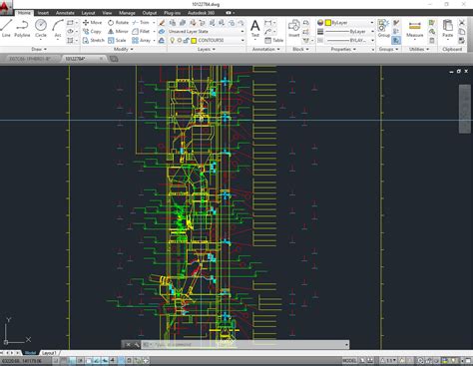Activate the Trim command
The height and width of the screenshot is (366, 473).
tap(141, 22)
